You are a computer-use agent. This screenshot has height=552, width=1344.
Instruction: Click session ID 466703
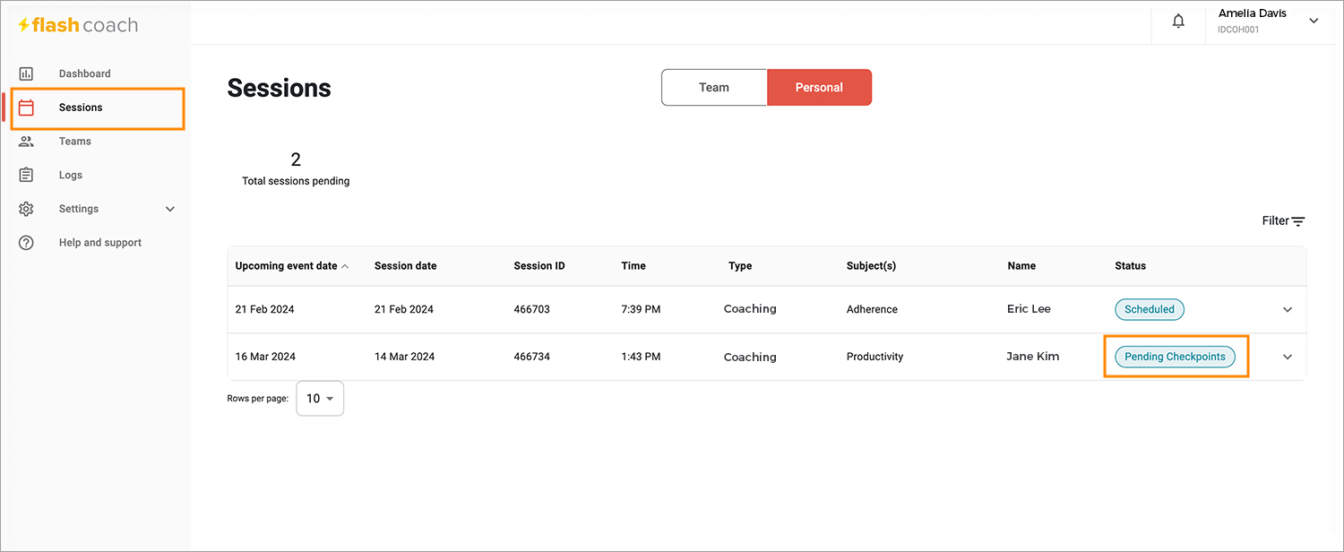point(532,309)
